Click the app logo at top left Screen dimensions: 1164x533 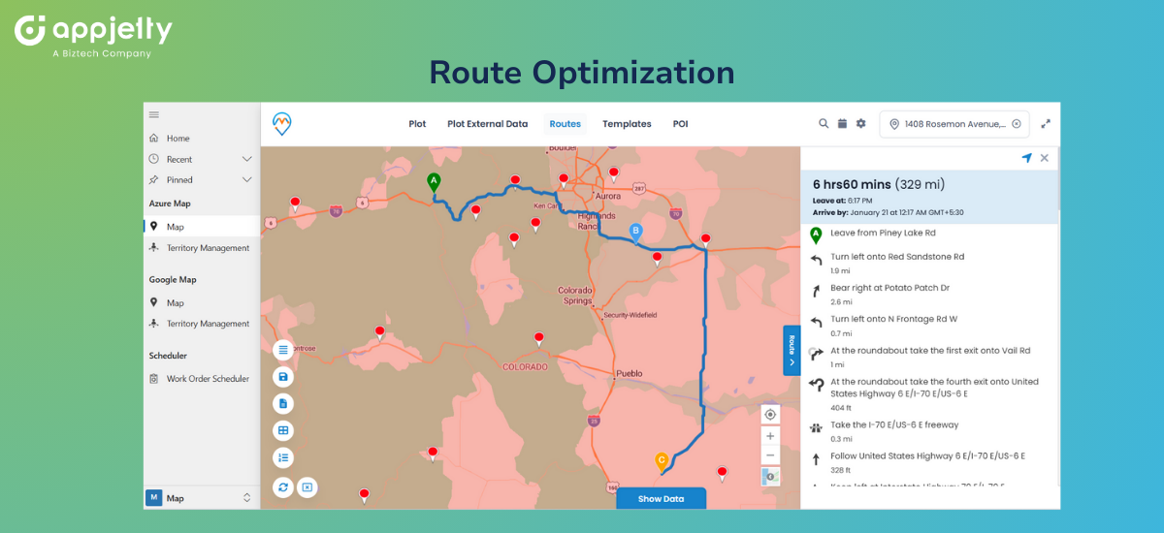click(282, 124)
